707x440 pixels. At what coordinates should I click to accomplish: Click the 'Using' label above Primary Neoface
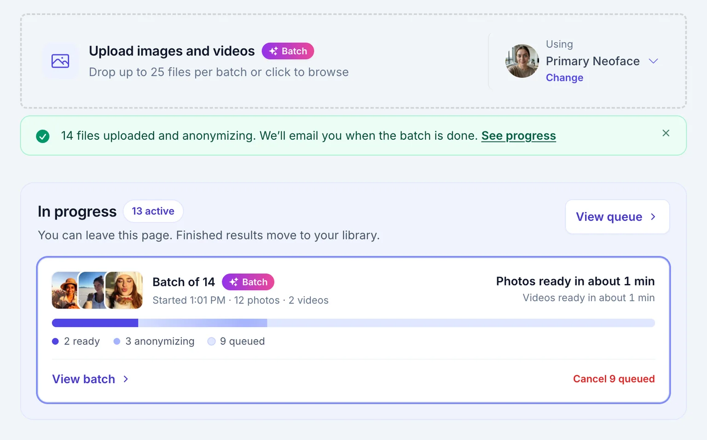coord(559,44)
